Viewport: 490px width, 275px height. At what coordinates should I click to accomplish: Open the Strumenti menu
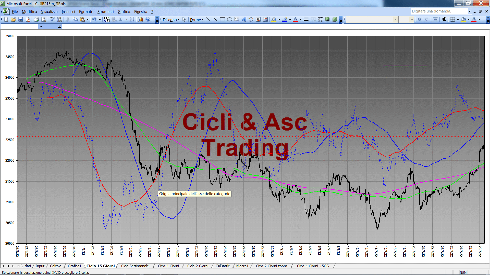[105, 12]
